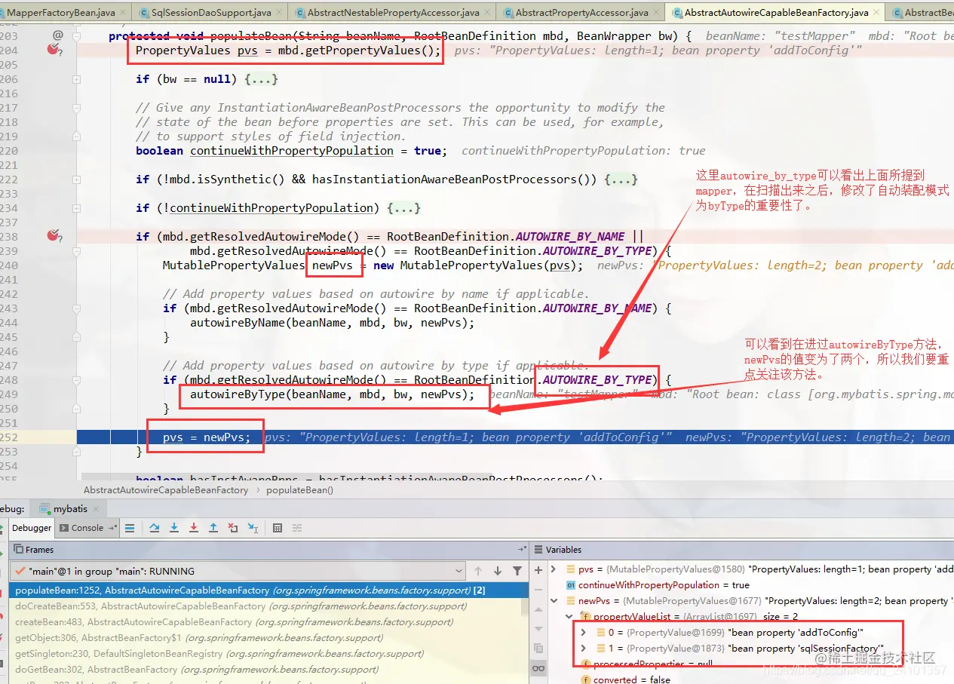Click the override marker on populateBean line
Image resolution: width=954 pixels, height=684 pixels.
(x=58, y=35)
